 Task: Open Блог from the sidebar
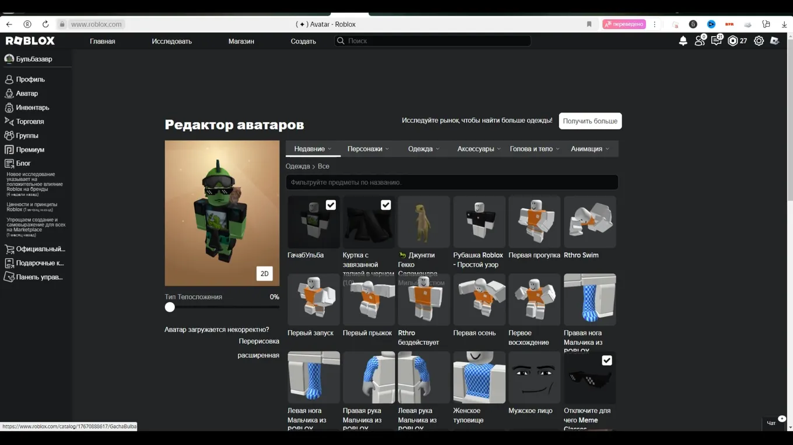click(23, 163)
